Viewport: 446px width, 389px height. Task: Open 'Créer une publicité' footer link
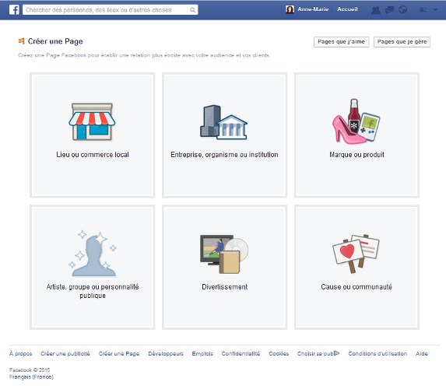click(x=65, y=353)
